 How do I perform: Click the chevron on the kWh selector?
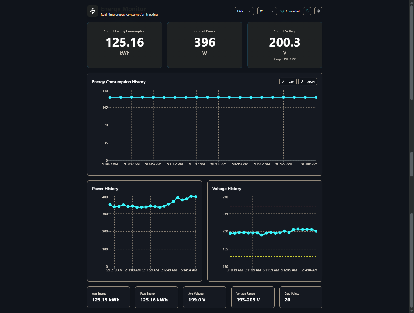(249, 11)
